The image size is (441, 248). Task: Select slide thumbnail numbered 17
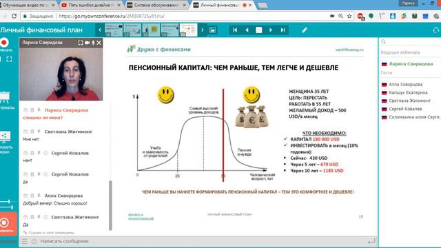(x=132, y=30)
